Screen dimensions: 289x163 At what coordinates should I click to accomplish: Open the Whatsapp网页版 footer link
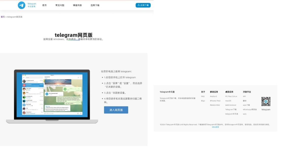(x=250, y=110)
